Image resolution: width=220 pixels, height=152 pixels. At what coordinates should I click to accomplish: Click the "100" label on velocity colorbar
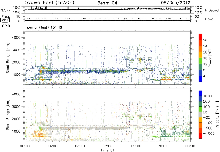pyautogui.click(x=206, y=107)
